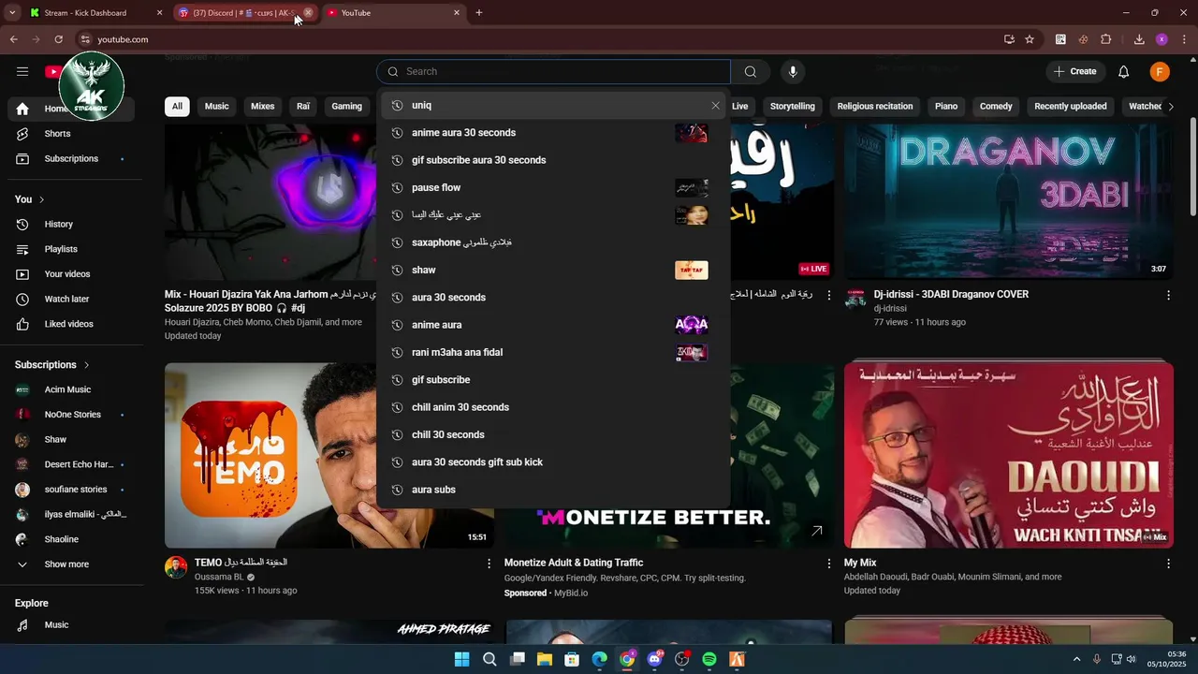Open a new browser tab

tap(479, 13)
